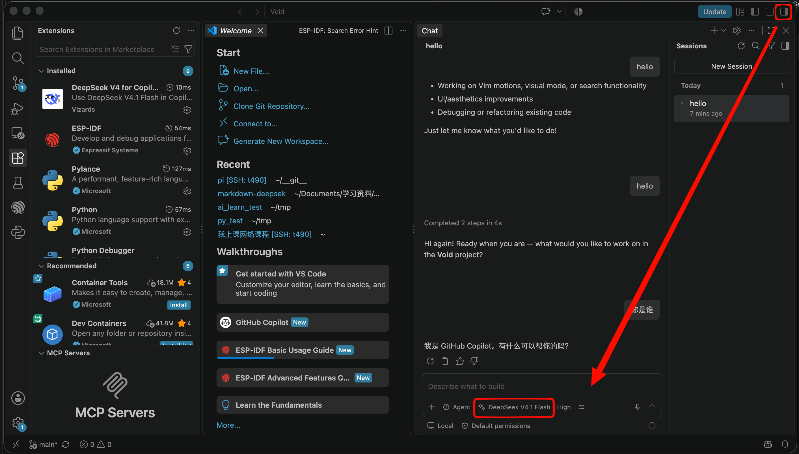The height and width of the screenshot is (454, 799).
Task: Open the new chat dropdown arrow
Action: pyautogui.click(x=724, y=31)
